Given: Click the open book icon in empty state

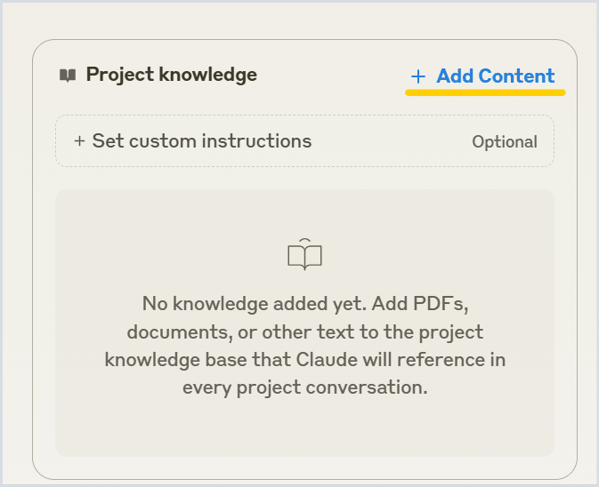Looking at the screenshot, I should [x=304, y=254].
